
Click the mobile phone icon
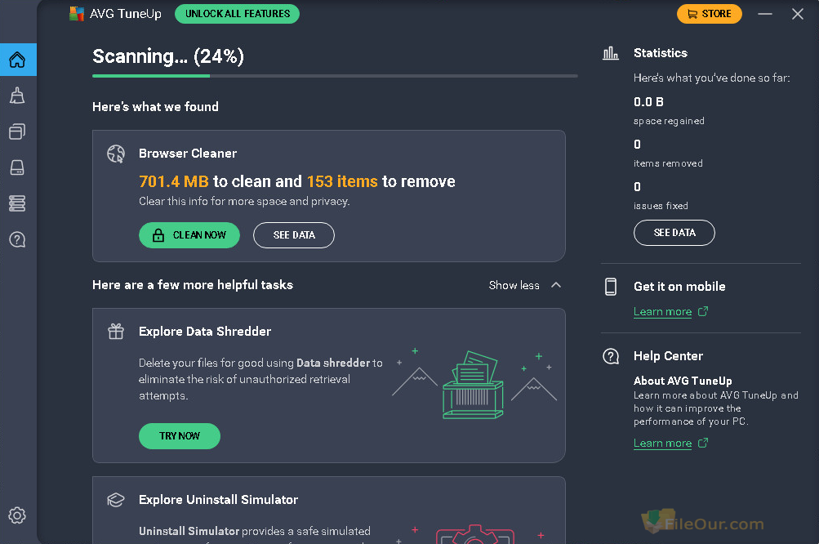coord(611,287)
